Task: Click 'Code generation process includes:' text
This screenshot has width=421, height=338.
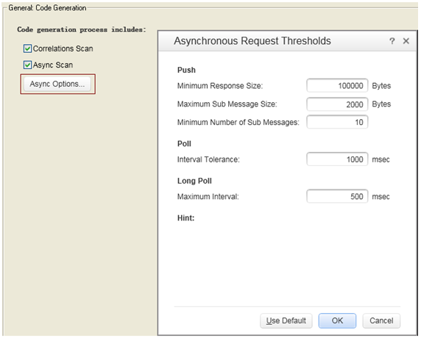Action: (82, 29)
